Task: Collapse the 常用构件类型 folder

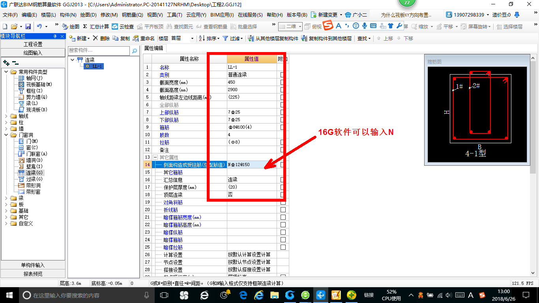Action: [x=6, y=72]
